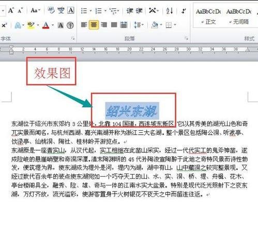This screenshot has width=258, height=237.
Task: Click the enclosed character icon
Action: pyautogui.click(x=70, y=25)
